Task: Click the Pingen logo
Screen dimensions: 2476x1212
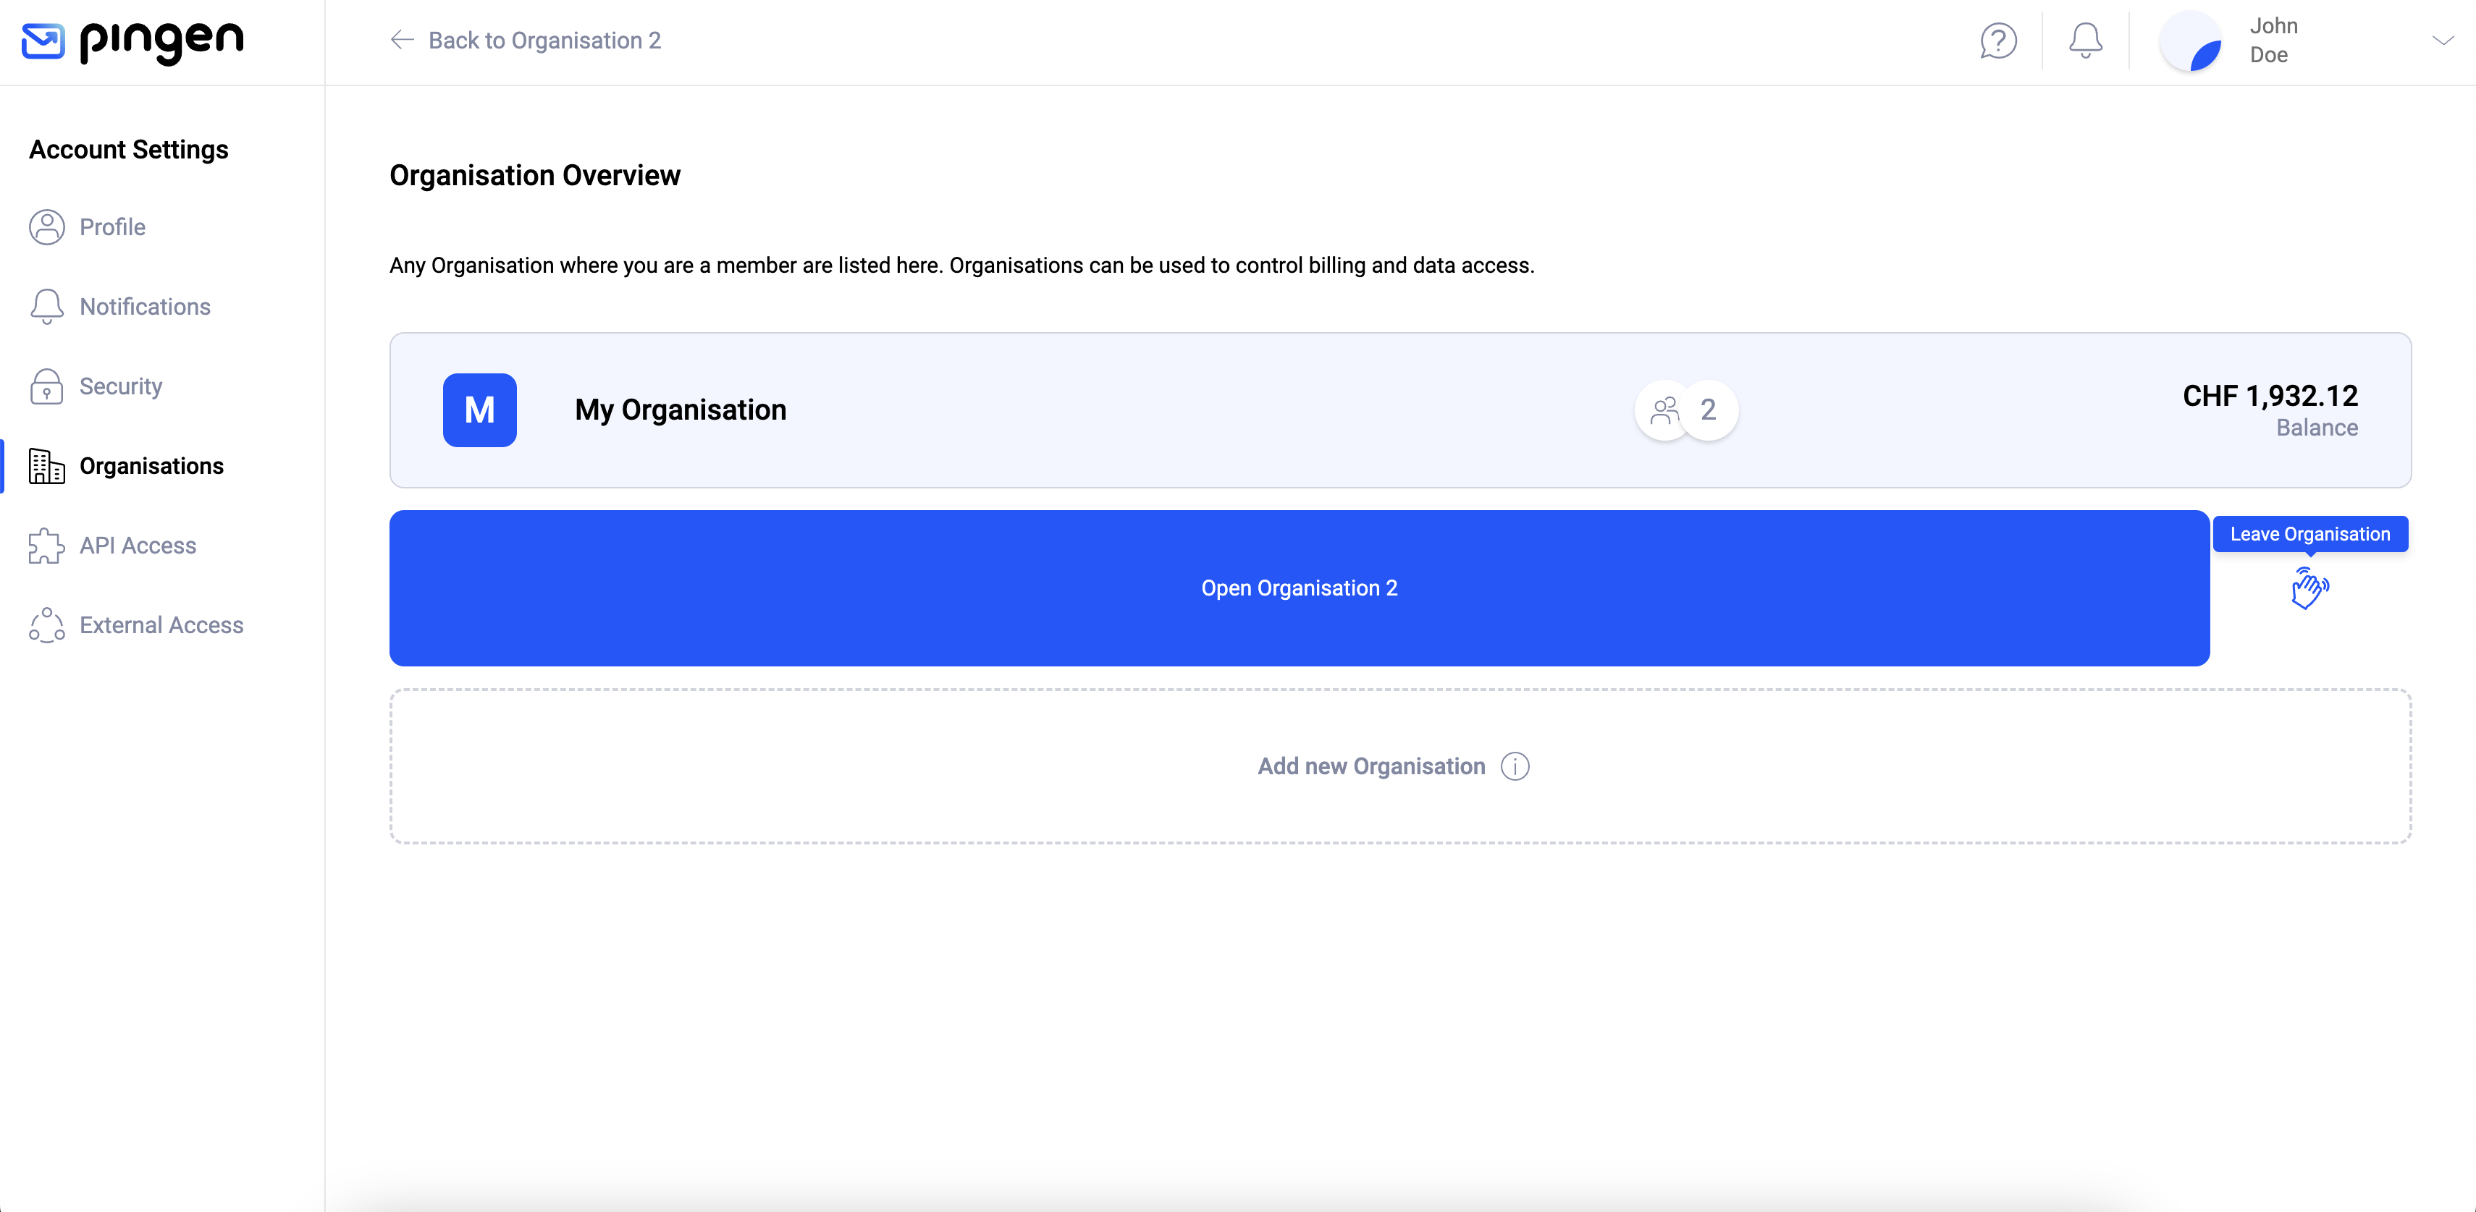Action: (x=132, y=41)
